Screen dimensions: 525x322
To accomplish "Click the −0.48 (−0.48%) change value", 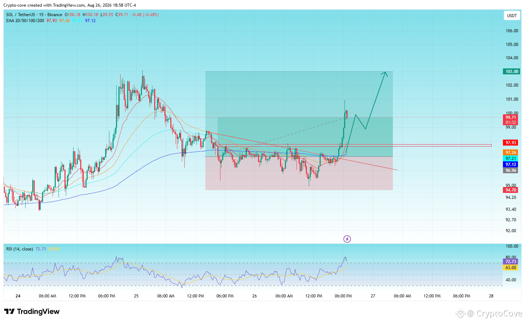I will click(x=145, y=15).
